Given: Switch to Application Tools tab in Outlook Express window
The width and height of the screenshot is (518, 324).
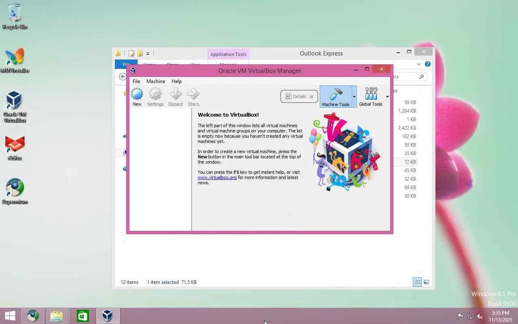Looking at the screenshot, I should (x=228, y=54).
